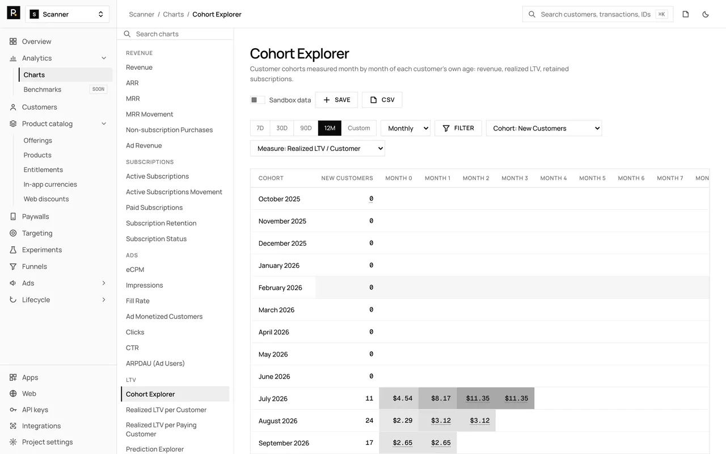The height and width of the screenshot is (454, 726).
Task: Click the FILTER button
Action: click(x=458, y=128)
